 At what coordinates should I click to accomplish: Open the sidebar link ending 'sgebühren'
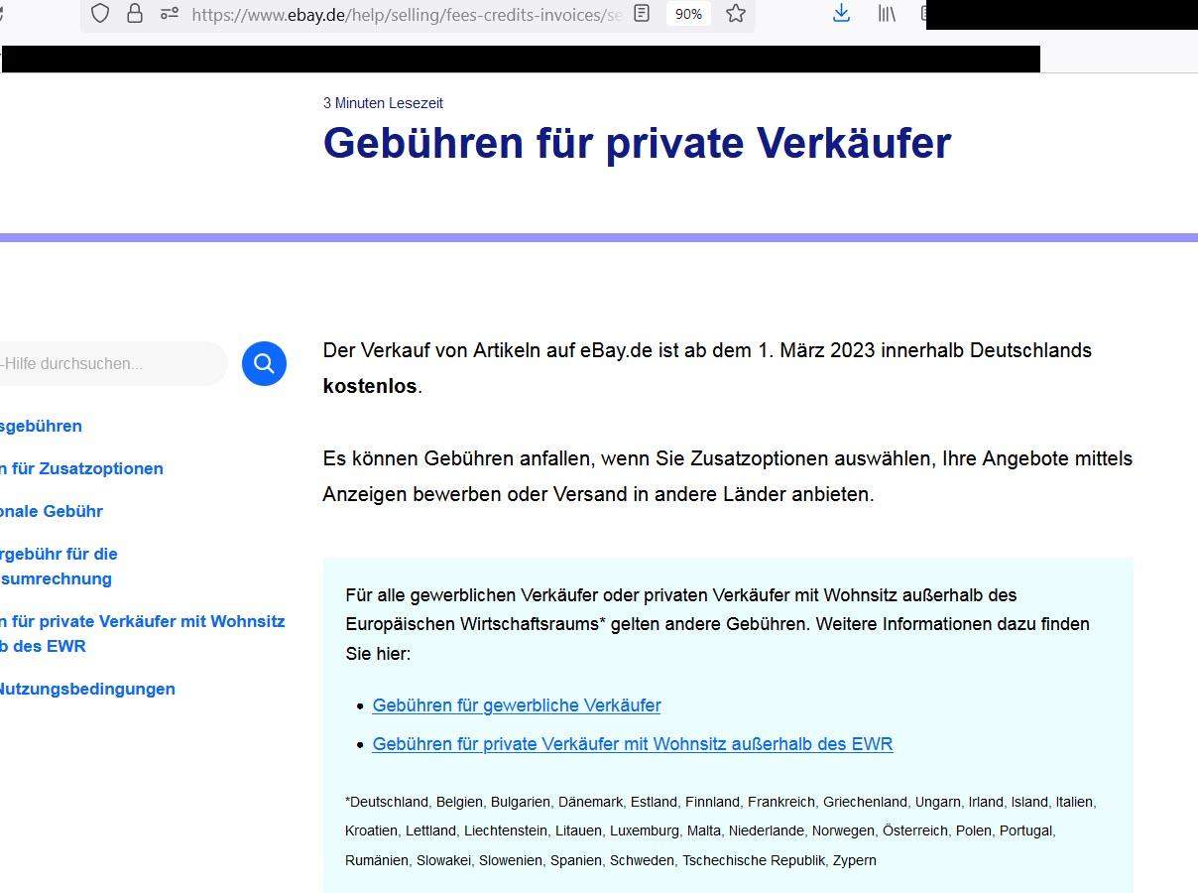[42, 426]
